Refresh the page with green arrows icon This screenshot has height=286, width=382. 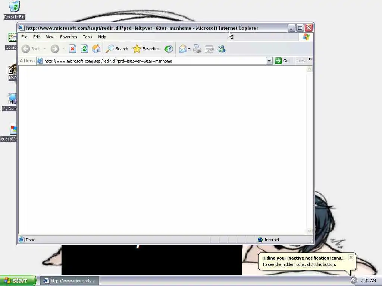(84, 49)
